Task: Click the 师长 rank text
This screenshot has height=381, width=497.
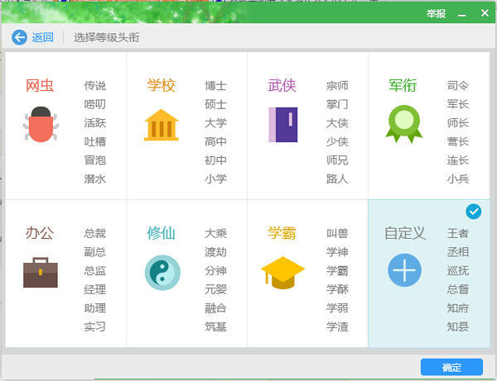Action: pyautogui.click(x=458, y=122)
